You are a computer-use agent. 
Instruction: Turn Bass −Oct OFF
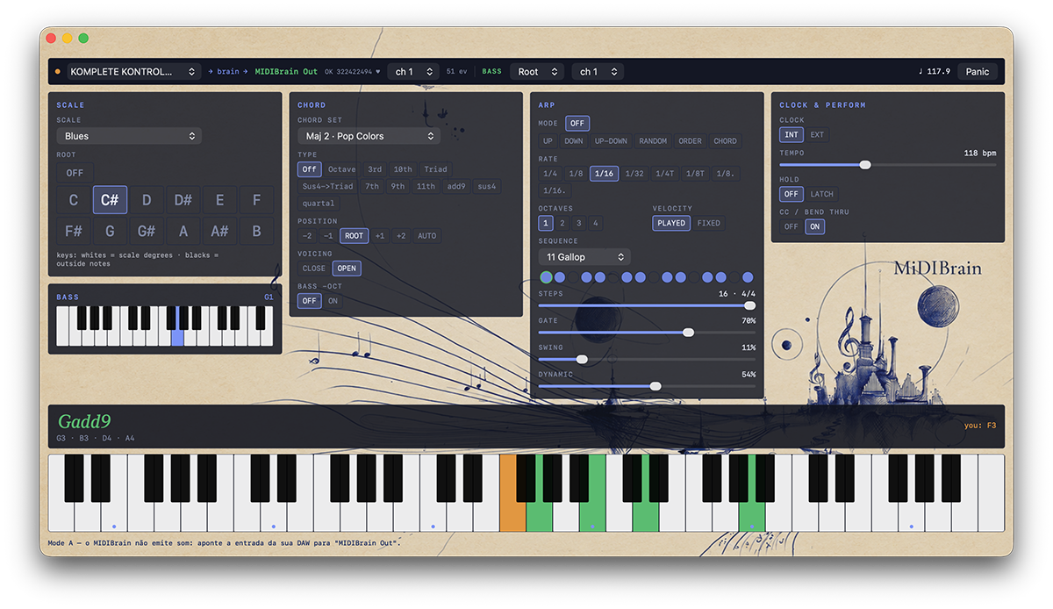click(310, 301)
